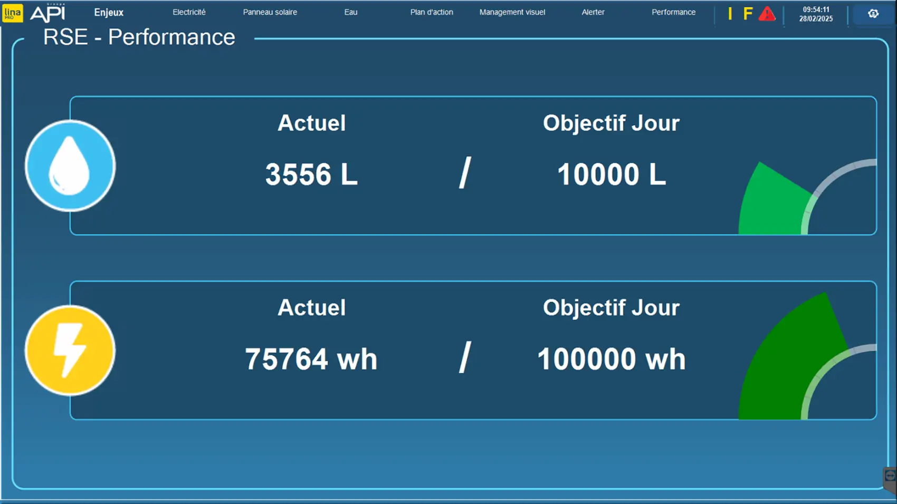The height and width of the screenshot is (504, 897).
Task: Switch to the Electricité page
Action: tap(189, 12)
